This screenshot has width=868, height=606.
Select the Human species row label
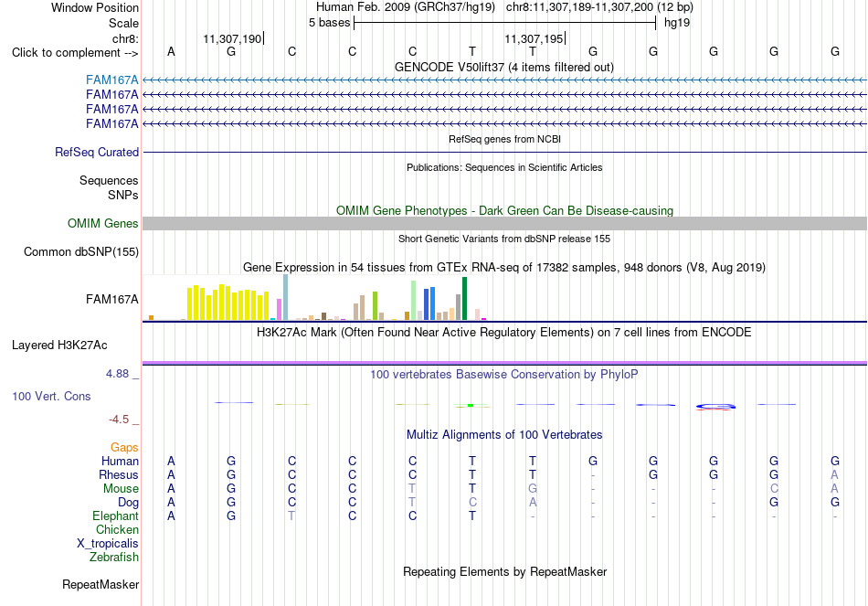coord(120,461)
